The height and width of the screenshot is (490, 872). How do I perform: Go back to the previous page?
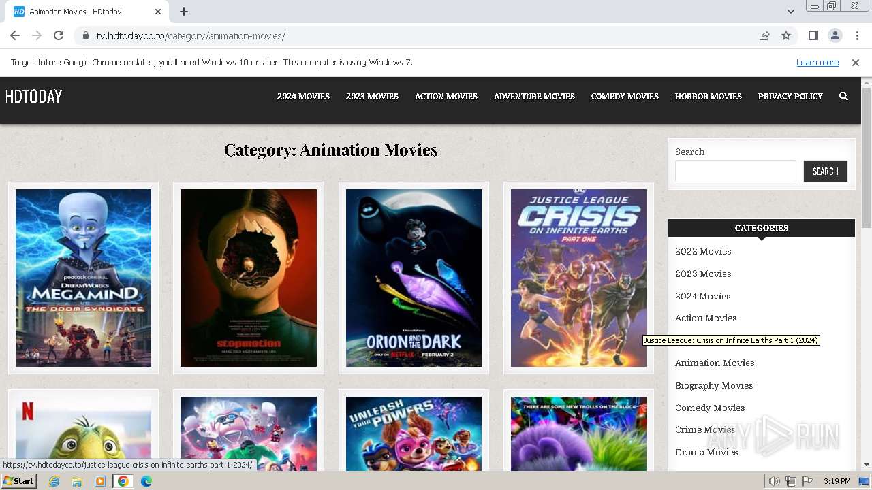(x=15, y=35)
